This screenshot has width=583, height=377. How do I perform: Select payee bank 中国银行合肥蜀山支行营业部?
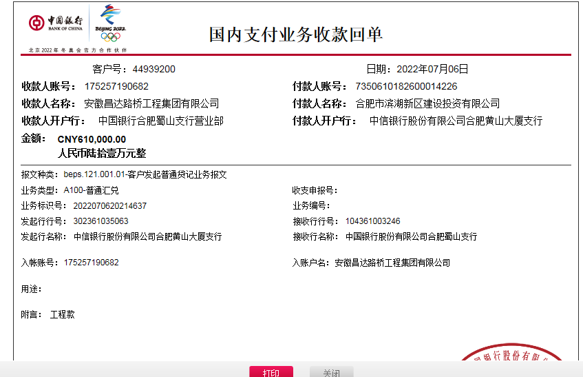pyautogui.click(x=160, y=121)
